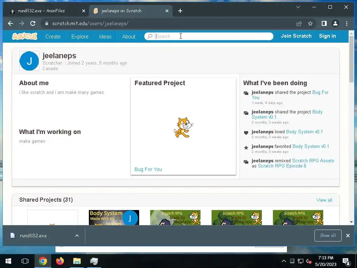Close the downloads bar
This screenshot has width=357, height=268.
[x=348, y=236]
